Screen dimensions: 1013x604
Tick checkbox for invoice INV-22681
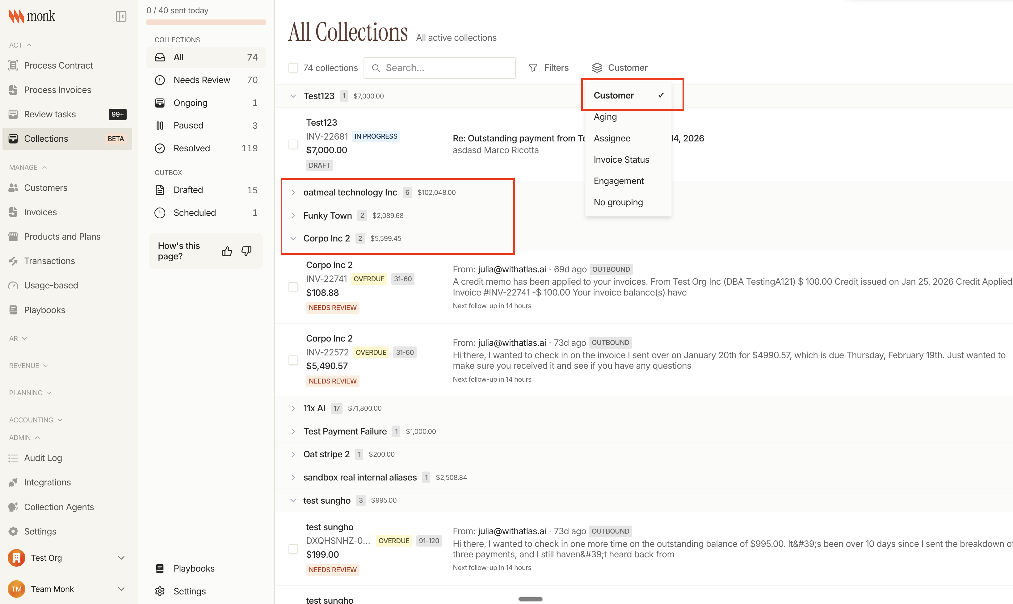click(x=293, y=144)
